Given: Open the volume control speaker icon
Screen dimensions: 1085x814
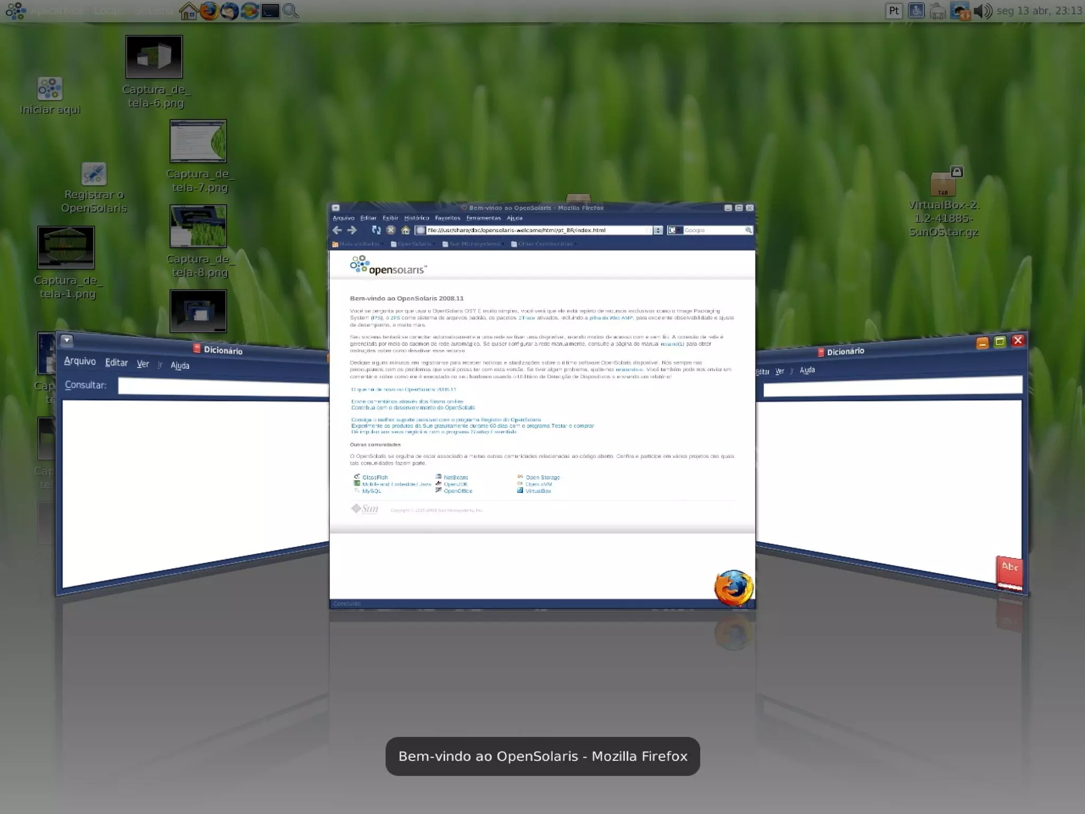Looking at the screenshot, I should [983, 11].
